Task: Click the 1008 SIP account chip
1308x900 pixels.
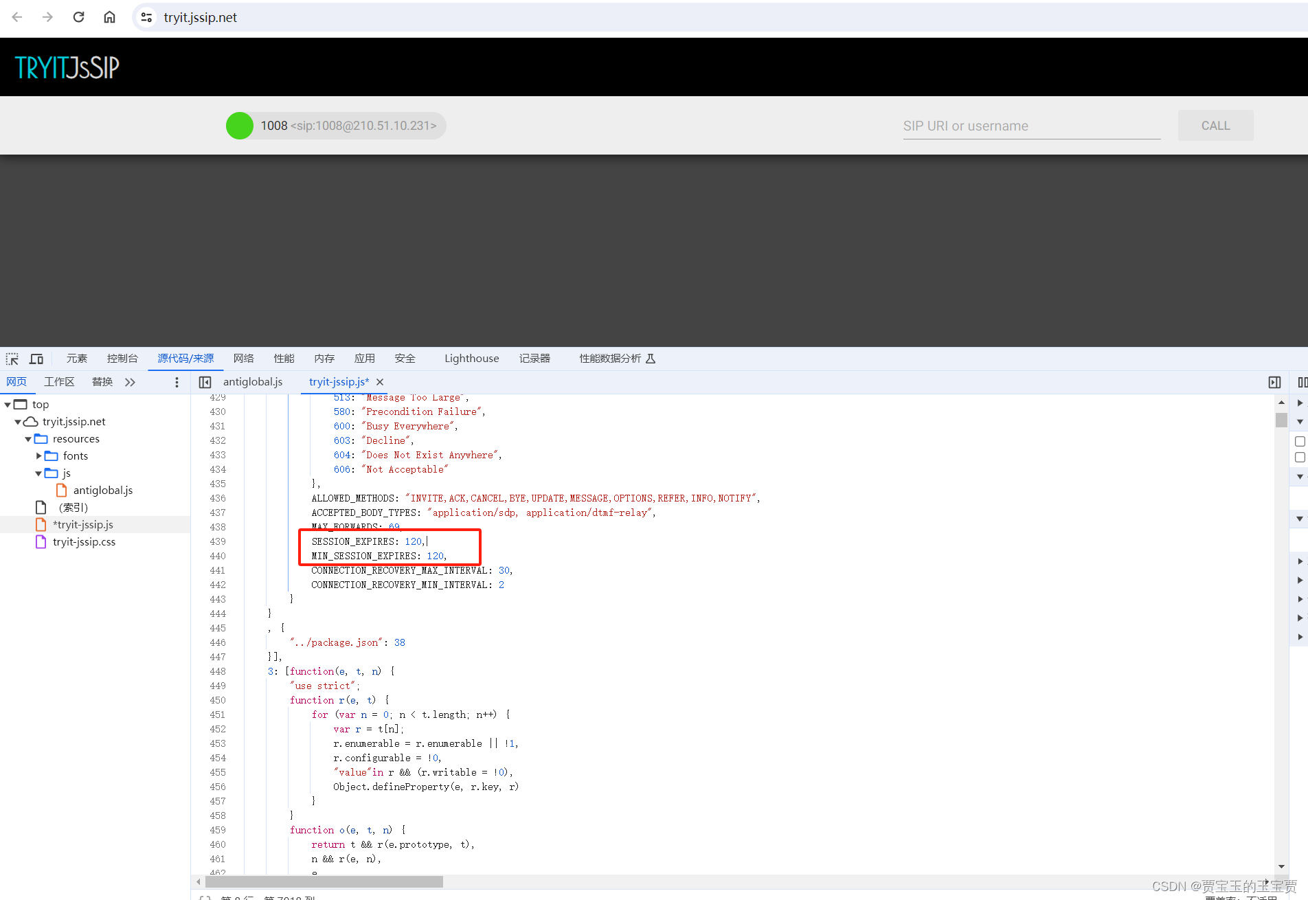Action: tap(337, 126)
